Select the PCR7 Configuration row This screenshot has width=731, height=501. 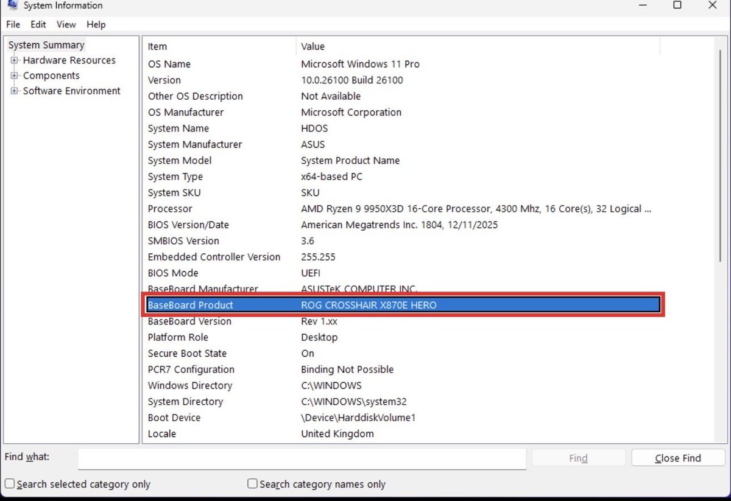[x=403, y=370]
